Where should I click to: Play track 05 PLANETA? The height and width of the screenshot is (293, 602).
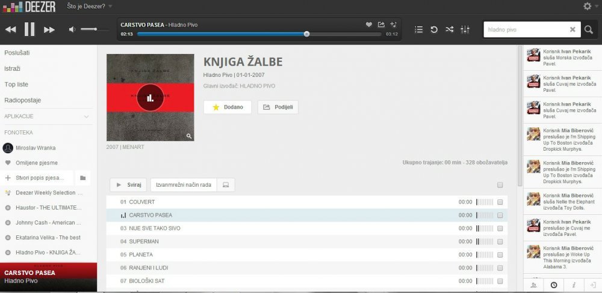click(141, 255)
